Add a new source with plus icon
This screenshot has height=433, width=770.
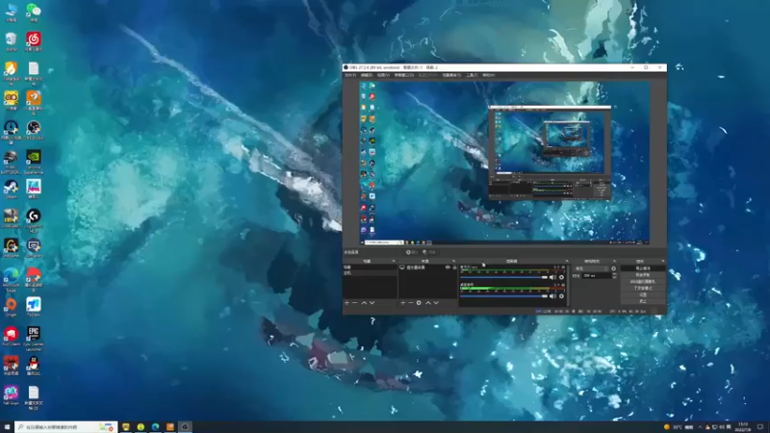(x=402, y=303)
